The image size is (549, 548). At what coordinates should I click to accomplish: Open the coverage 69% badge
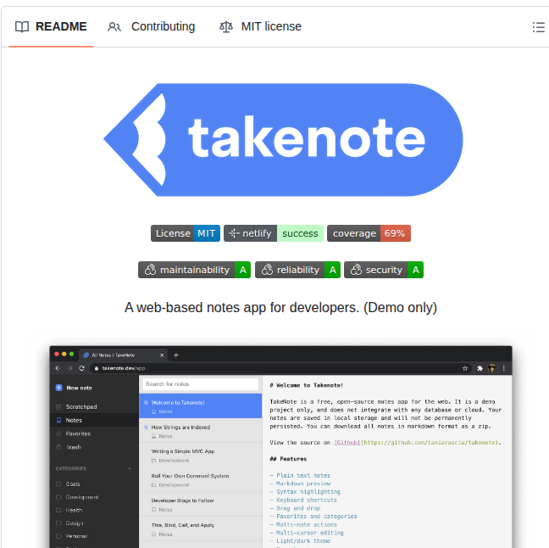point(369,233)
